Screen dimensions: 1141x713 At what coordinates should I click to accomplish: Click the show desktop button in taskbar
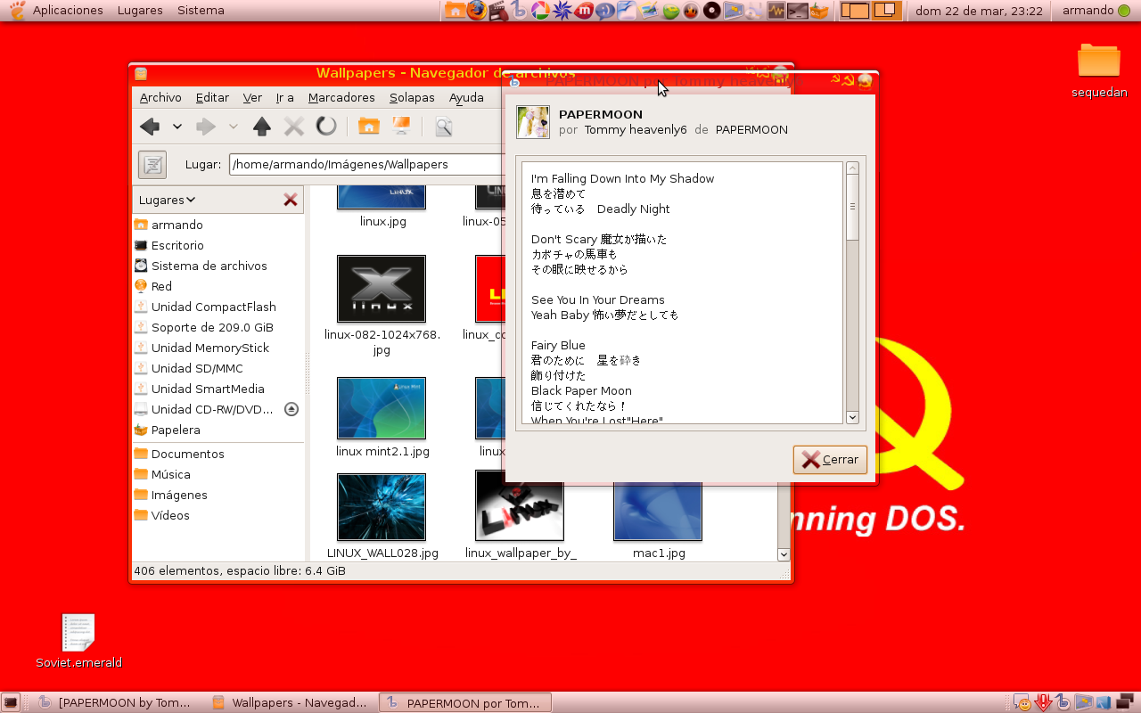[x=10, y=702]
